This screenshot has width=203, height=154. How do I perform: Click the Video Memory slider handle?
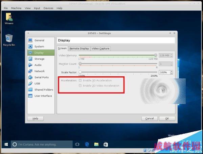pos(156,55)
